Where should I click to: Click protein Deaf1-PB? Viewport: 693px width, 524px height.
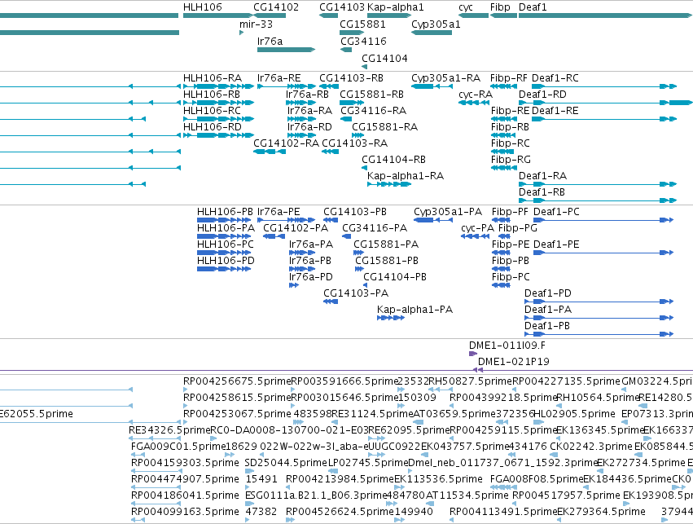(x=547, y=326)
